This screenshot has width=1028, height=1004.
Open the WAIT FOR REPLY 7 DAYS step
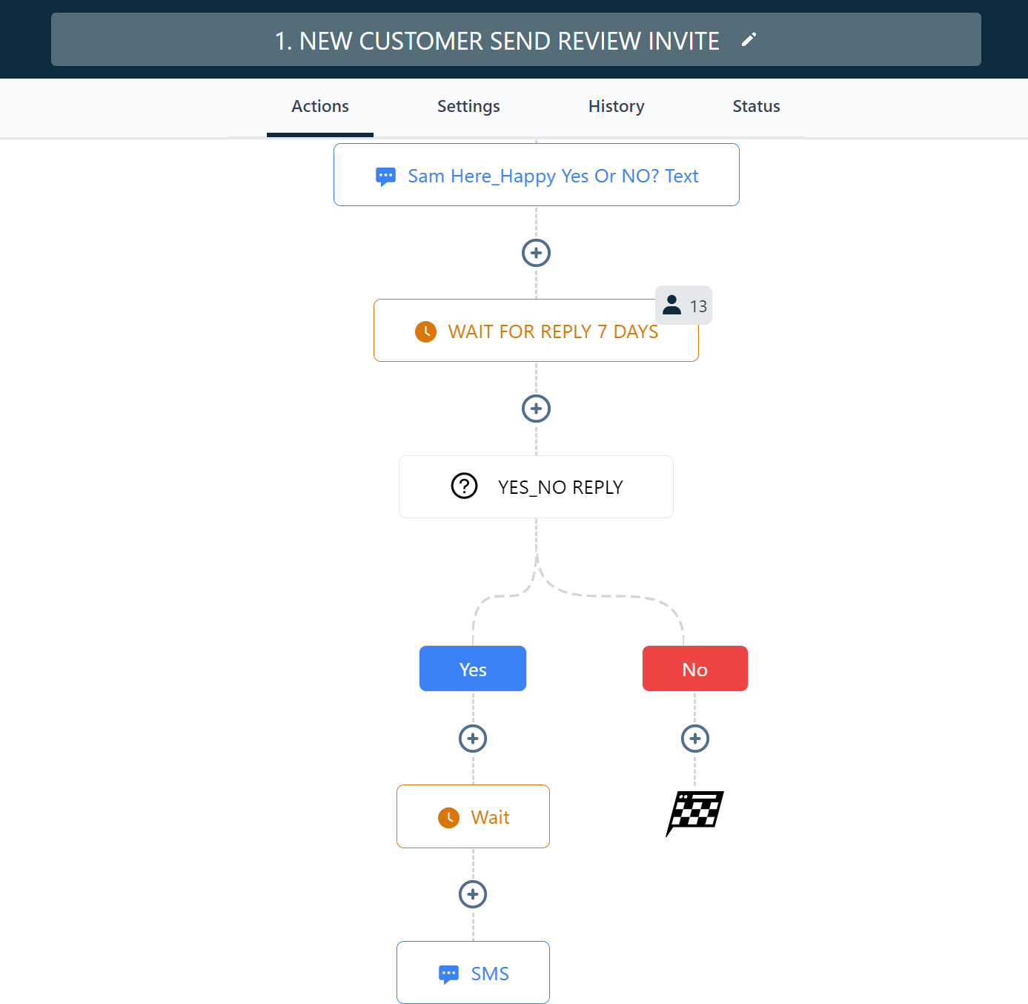pos(536,331)
